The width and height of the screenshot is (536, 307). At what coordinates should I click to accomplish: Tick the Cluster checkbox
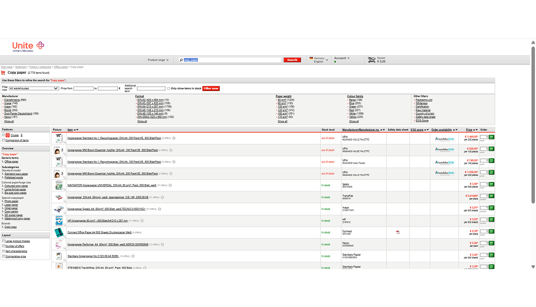coord(4,135)
